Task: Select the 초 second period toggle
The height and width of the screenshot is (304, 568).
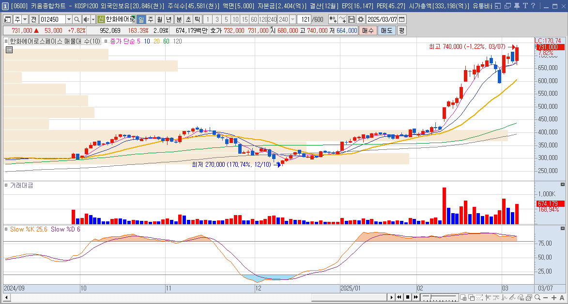Action: click(x=188, y=19)
